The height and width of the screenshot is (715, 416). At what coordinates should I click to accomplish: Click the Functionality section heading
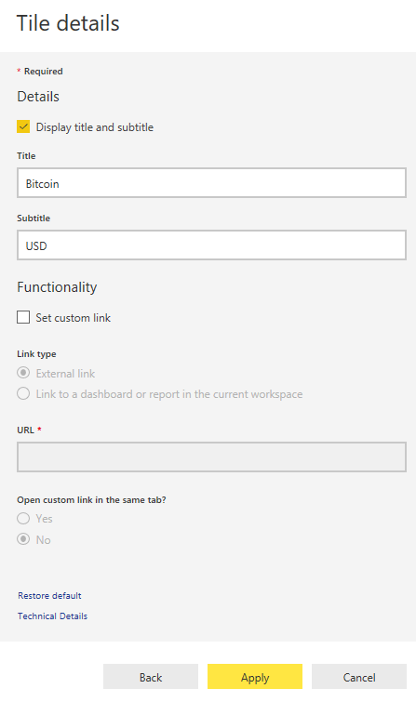point(57,287)
